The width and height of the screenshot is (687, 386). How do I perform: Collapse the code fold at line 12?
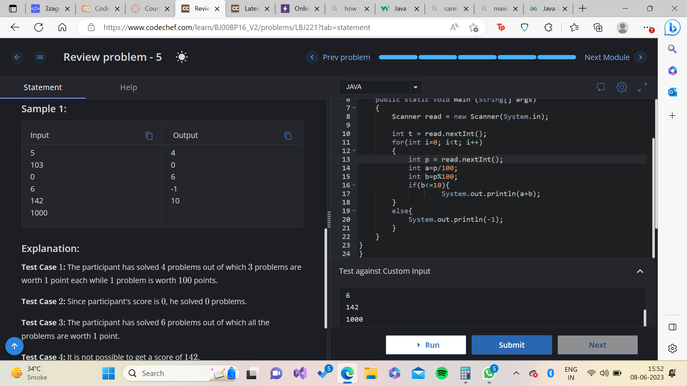354,151
